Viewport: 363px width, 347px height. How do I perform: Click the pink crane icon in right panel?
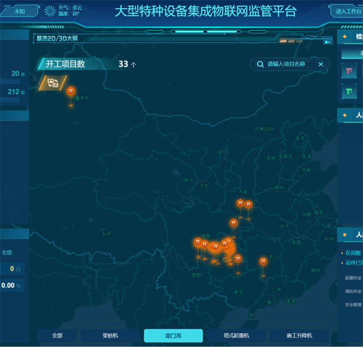tap(350, 71)
